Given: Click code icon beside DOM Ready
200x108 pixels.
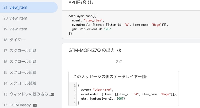Looking at the screenshot, I should [x=35, y=105].
